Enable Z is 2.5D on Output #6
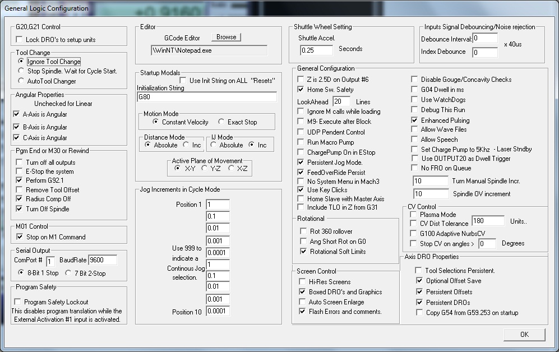 point(301,79)
